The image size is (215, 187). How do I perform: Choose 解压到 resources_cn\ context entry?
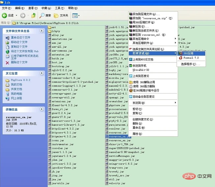153,35
